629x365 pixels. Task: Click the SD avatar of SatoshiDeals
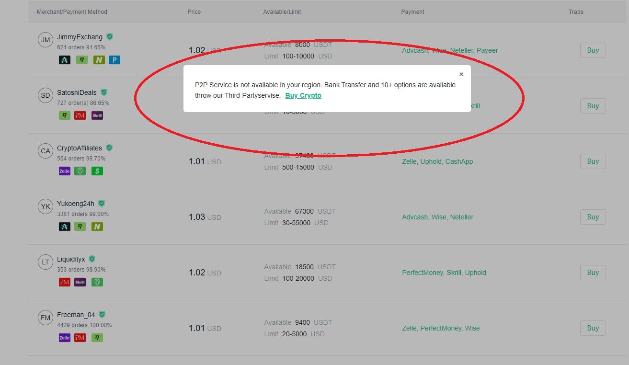pyautogui.click(x=46, y=95)
